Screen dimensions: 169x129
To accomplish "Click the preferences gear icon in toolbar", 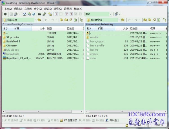I will click(5, 14).
